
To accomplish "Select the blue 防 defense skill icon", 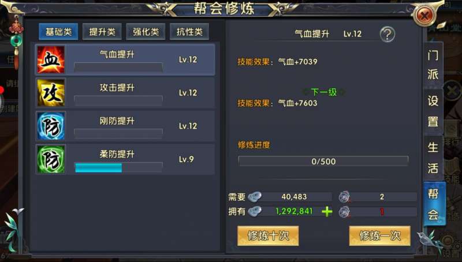I will coord(51,126).
